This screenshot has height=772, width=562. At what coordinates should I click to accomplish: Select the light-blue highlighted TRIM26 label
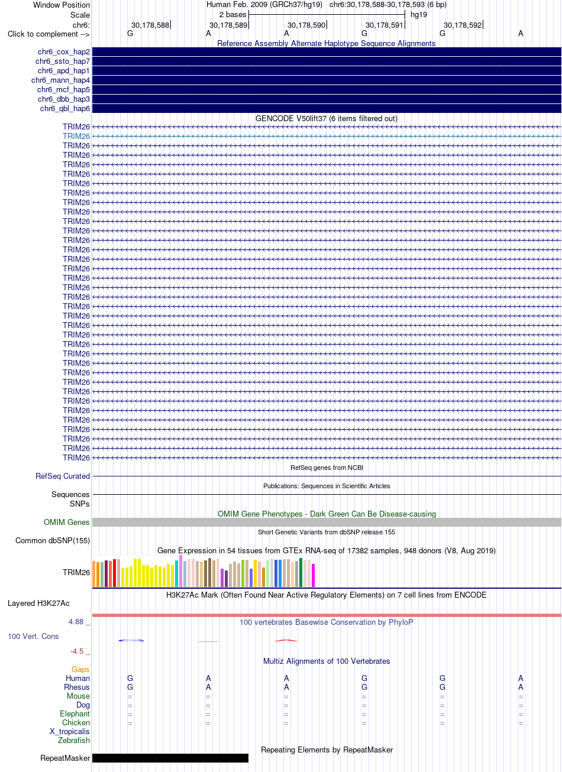[x=76, y=136]
